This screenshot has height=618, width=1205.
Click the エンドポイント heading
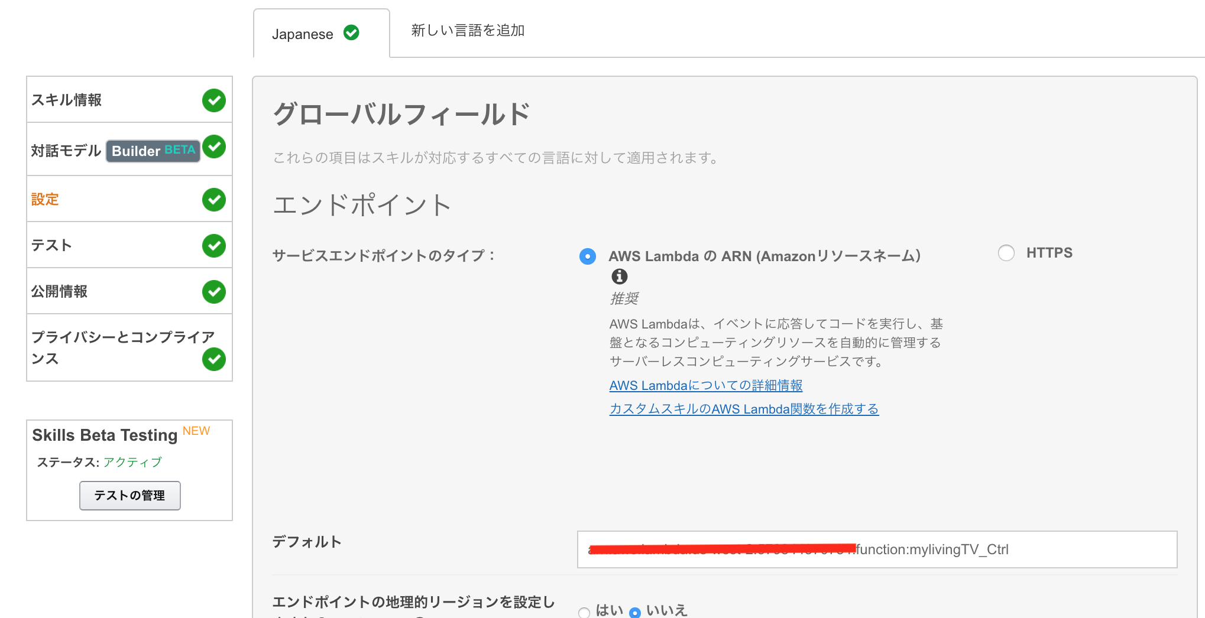tap(362, 206)
